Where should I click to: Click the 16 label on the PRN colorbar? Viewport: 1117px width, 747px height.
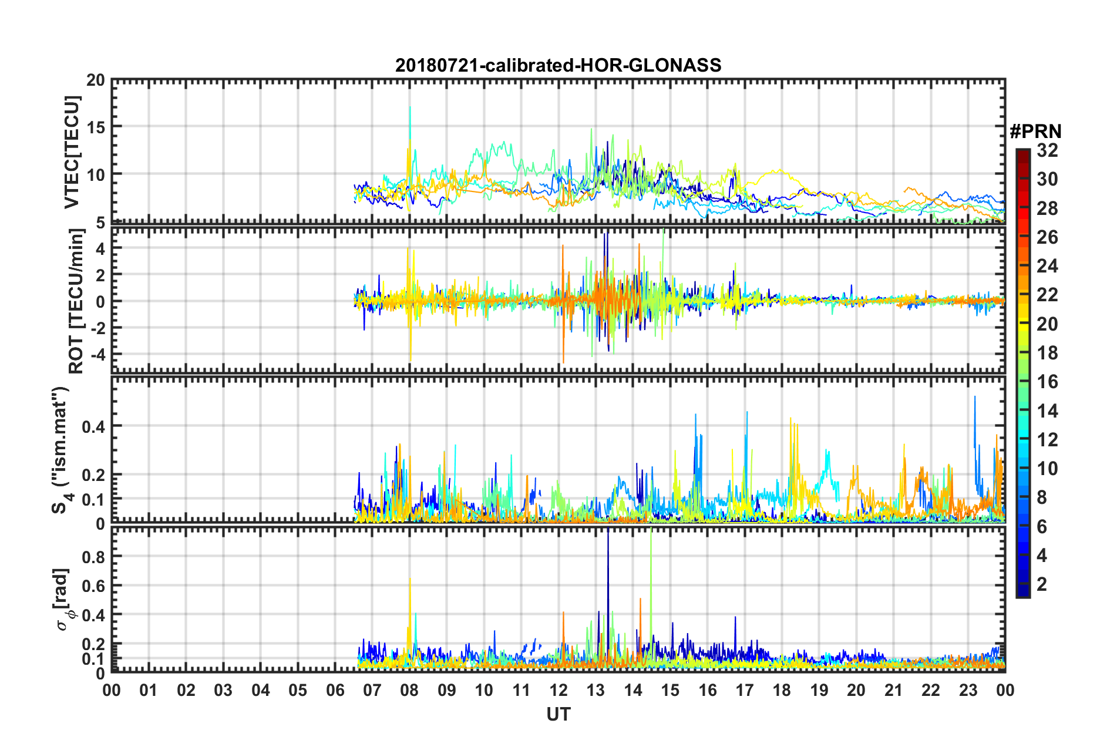[1047, 382]
